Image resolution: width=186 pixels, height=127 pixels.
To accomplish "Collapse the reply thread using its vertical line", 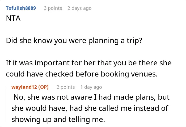I will click(x=6, y=104).
